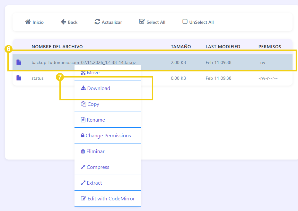Image resolution: width=298 pixels, height=211 pixels.
Task: Click the Last Modified column header
Action: point(223,47)
